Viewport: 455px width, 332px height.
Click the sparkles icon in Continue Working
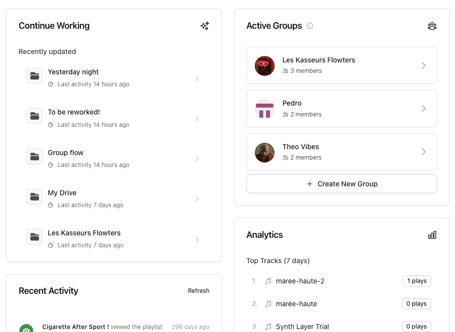point(205,26)
